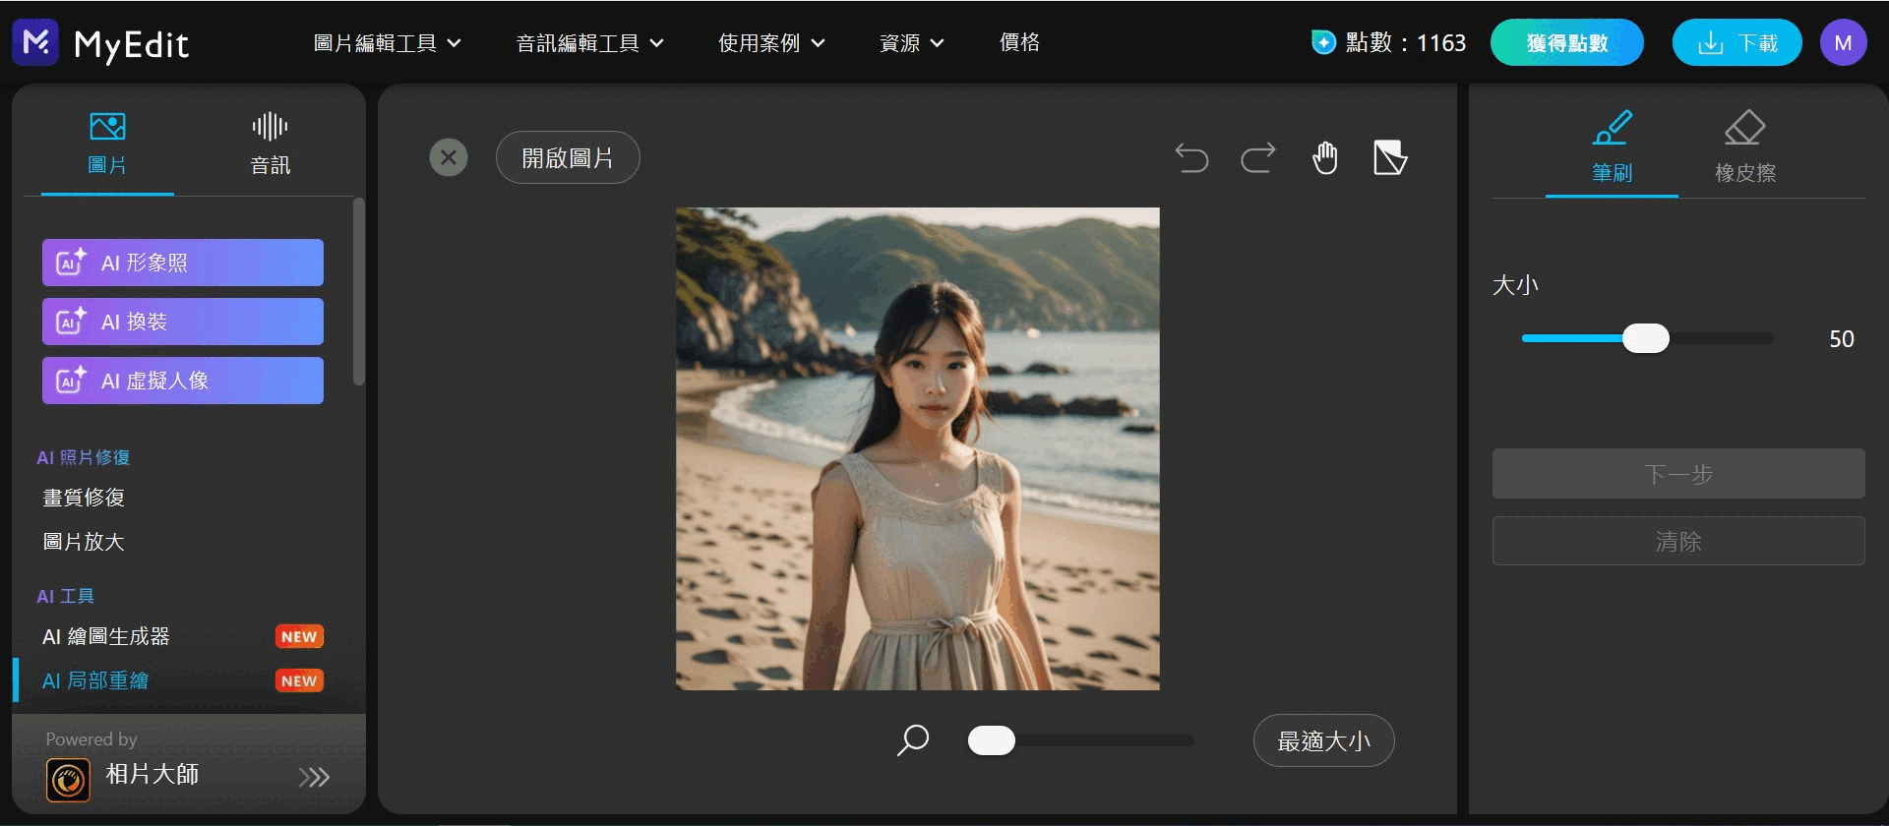Open the user avatar M icon
This screenshot has width=1889, height=826.
coord(1843,43)
